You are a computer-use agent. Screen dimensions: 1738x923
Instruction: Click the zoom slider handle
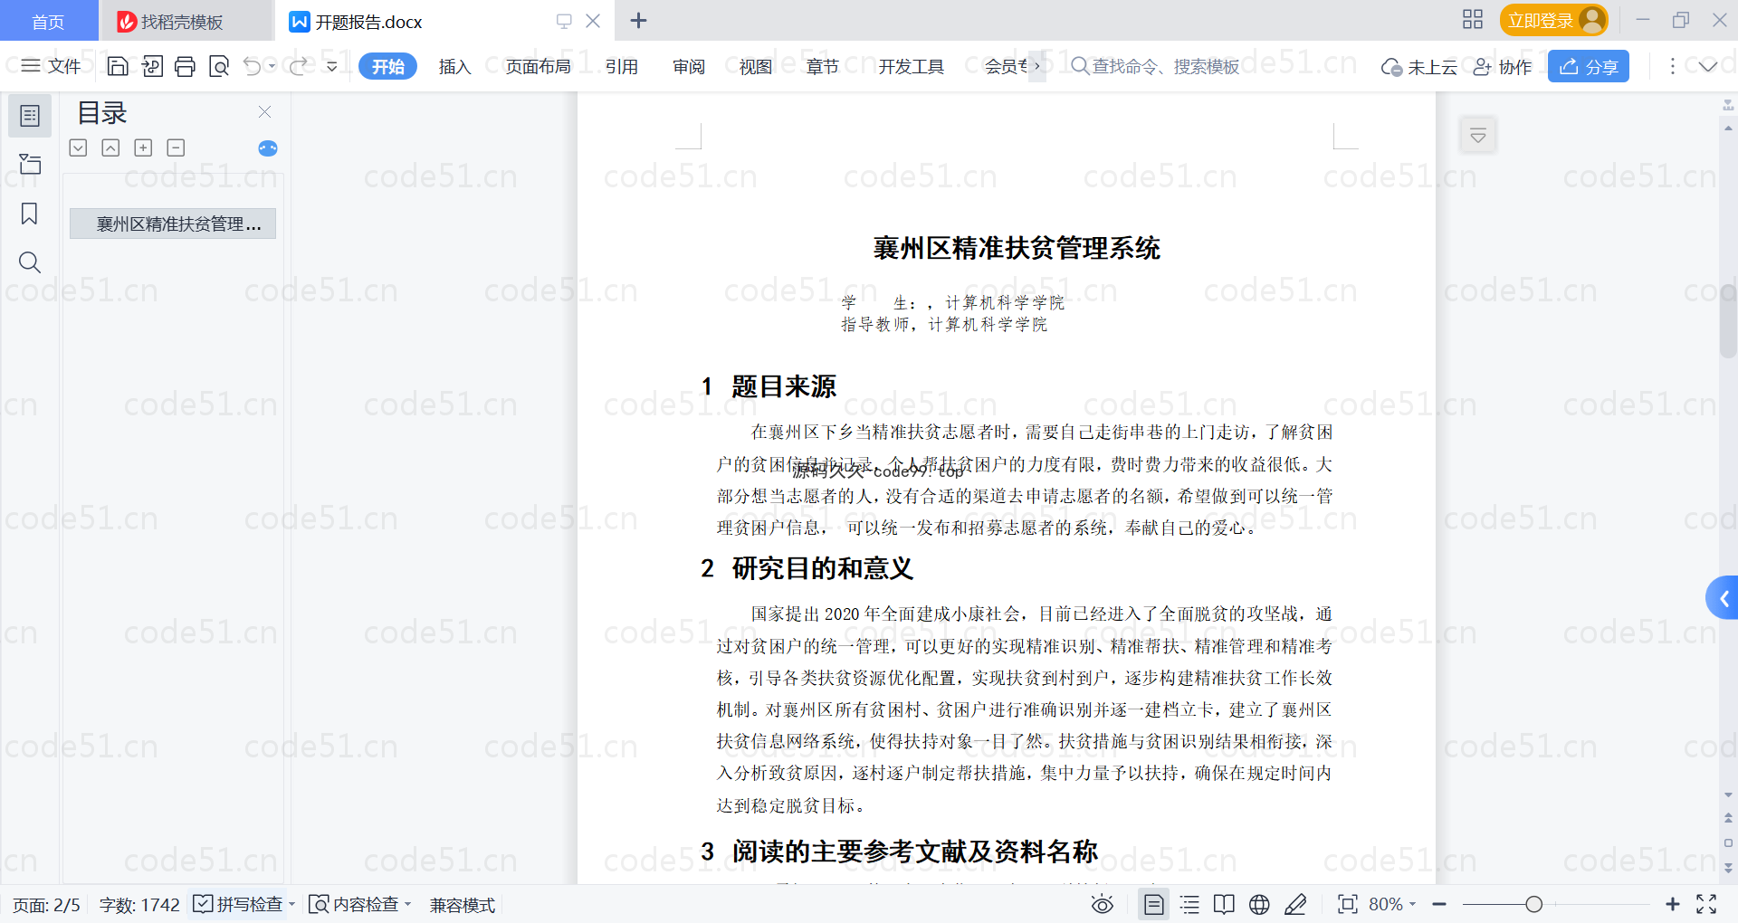[x=1533, y=904]
